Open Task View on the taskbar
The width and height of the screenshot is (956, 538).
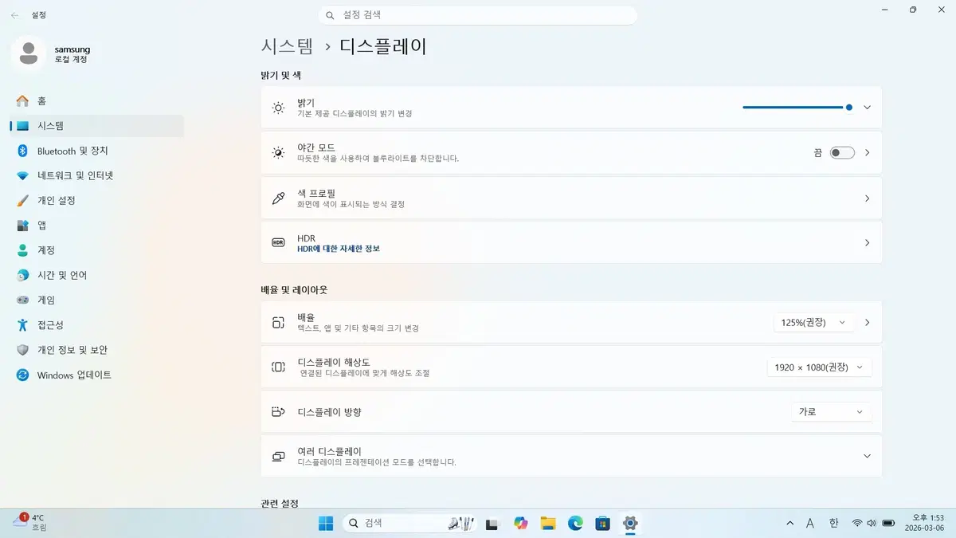tap(492, 524)
